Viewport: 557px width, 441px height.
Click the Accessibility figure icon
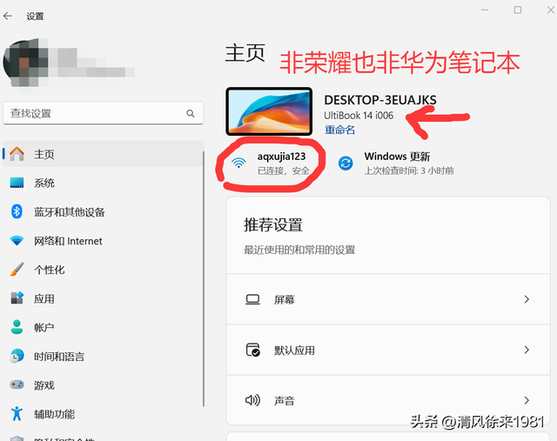(x=17, y=414)
